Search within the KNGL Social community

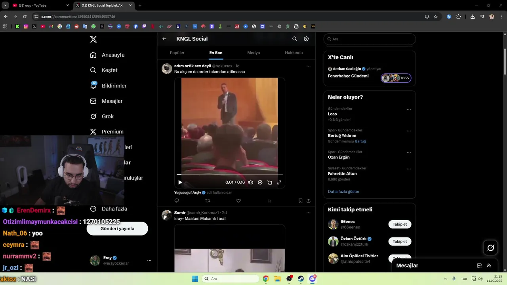(x=294, y=39)
